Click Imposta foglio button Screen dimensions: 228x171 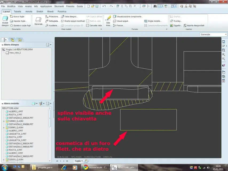point(18,21)
